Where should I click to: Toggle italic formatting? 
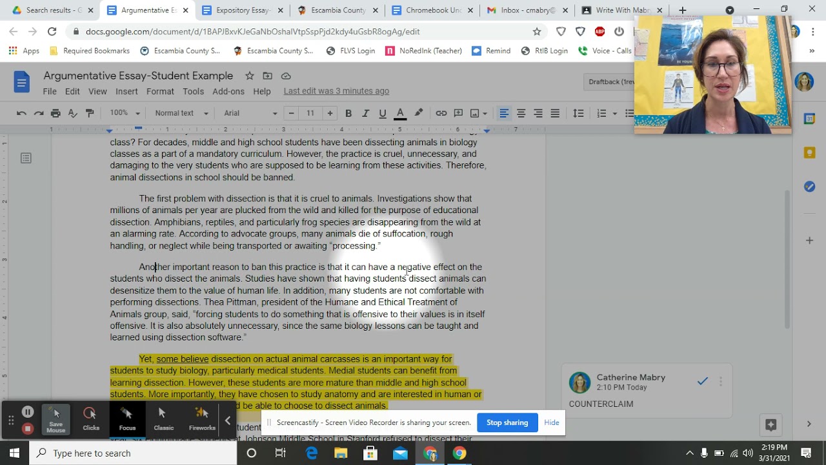click(365, 113)
